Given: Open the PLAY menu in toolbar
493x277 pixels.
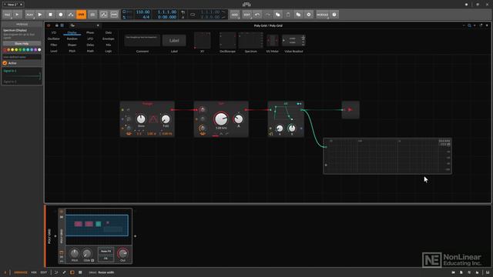Looking at the screenshot, I should [29, 15].
